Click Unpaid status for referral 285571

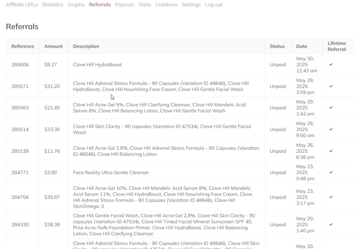coord(278,86)
